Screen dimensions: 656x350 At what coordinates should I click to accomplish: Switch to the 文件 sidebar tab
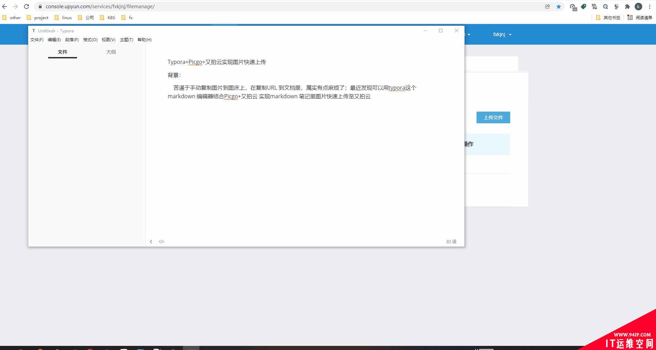point(63,52)
